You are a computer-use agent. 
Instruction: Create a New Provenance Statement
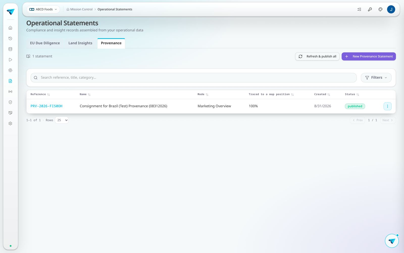(x=369, y=56)
